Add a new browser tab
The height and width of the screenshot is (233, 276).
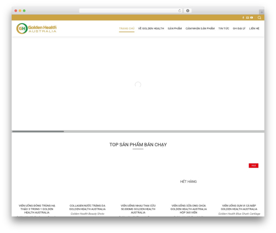click(x=262, y=12)
